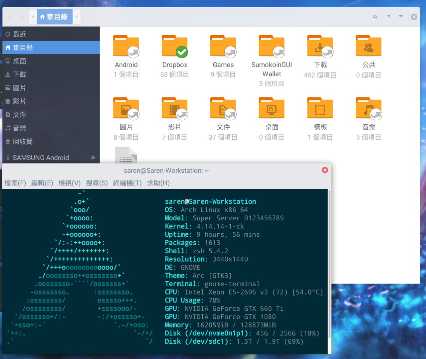Open the file manager hamburger menu
This screenshot has width=426, height=359.
click(401, 17)
